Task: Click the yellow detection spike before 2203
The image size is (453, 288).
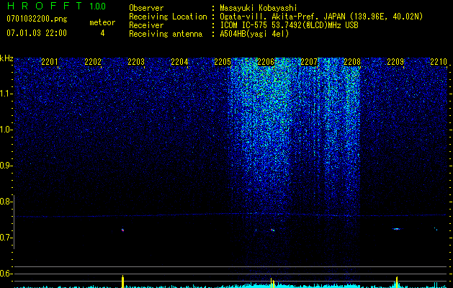Action: 122,282
